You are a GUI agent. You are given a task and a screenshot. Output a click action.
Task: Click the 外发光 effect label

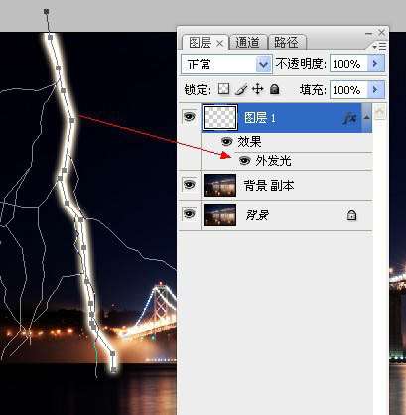pyautogui.click(x=273, y=161)
